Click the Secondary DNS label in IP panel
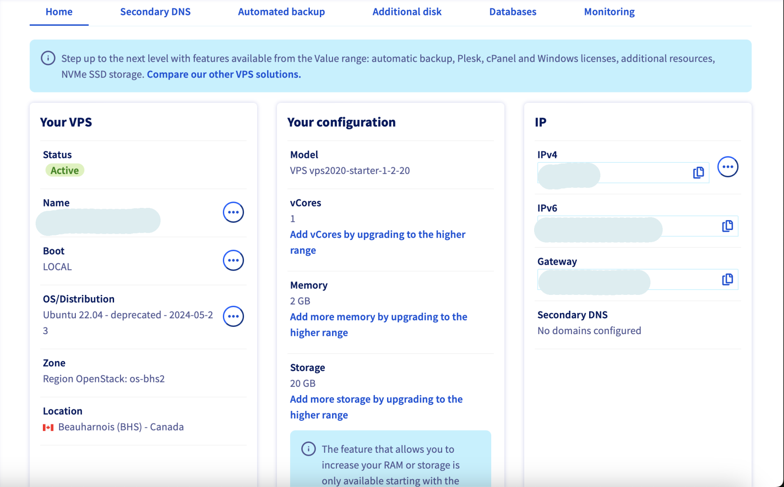 [572, 315]
